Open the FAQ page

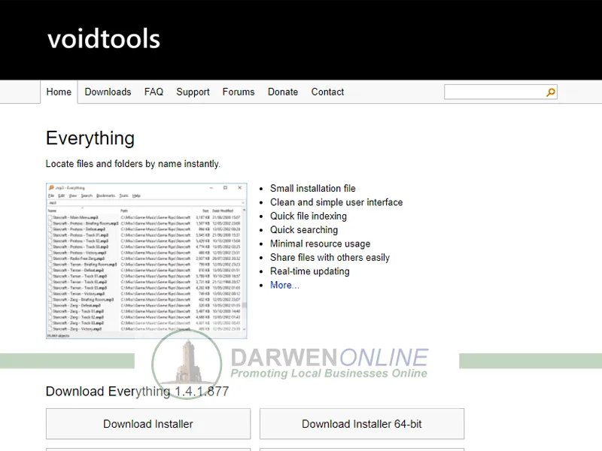click(154, 92)
